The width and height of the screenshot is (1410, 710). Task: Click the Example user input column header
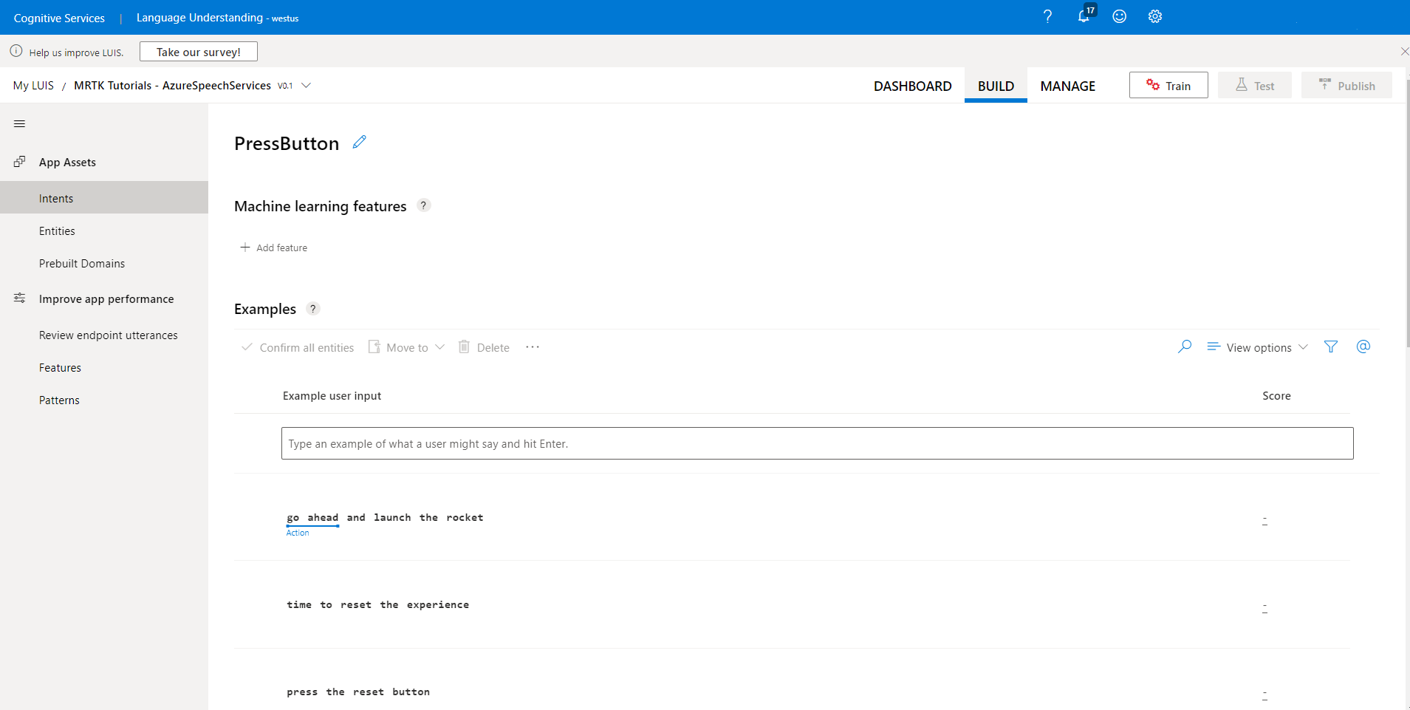pos(332,396)
